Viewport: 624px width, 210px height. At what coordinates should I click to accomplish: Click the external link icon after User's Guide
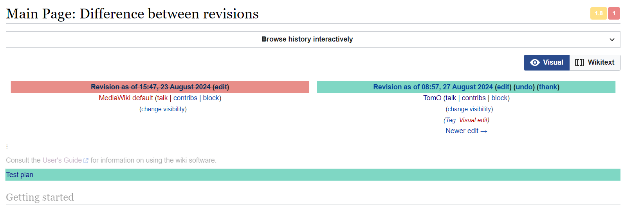click(86, 161)
